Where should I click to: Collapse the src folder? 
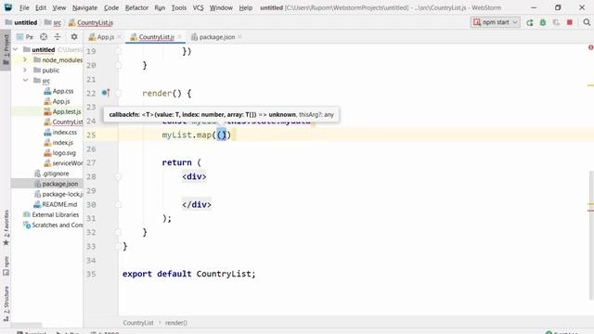tap(25, 81)
